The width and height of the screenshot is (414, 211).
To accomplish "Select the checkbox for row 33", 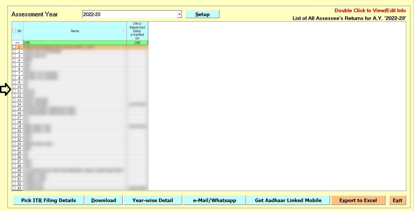I will pos(14,188).
